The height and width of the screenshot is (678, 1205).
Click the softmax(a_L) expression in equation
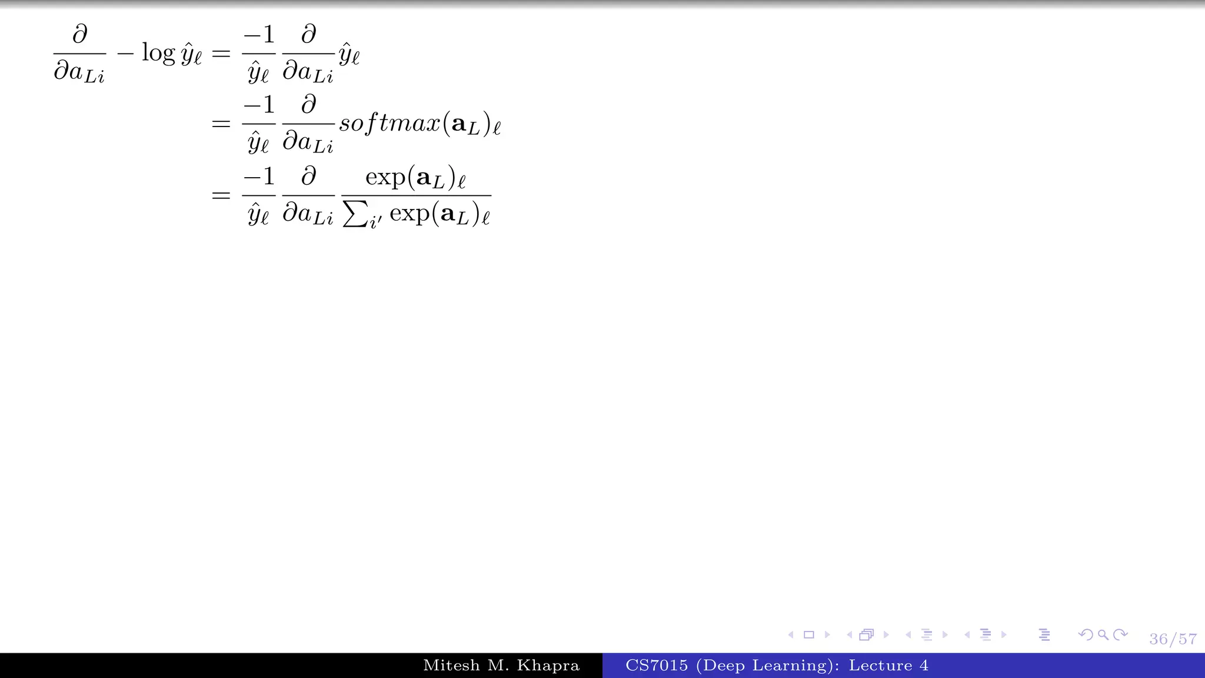coord(420,124)
